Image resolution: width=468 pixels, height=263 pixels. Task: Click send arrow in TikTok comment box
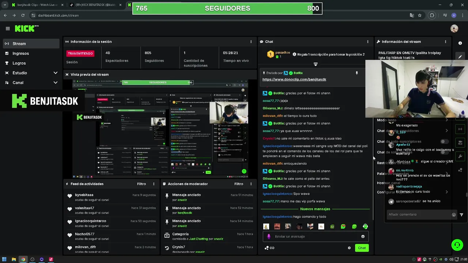pos(461,215)
